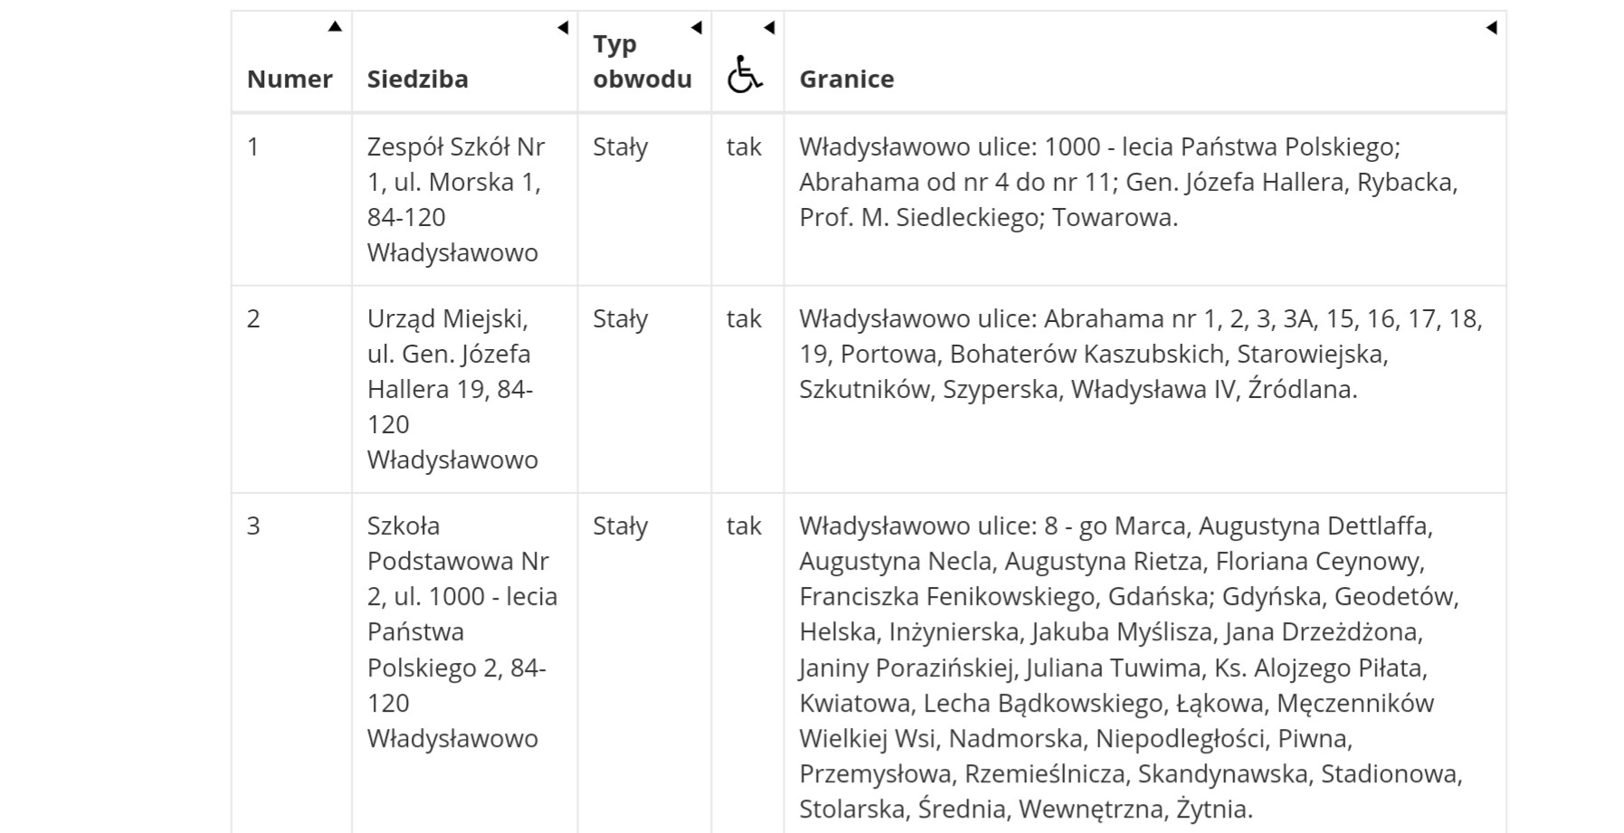Viewport: 1624px width, 833px height.
Task: Click the sort arrow in Granice column
Action: (1491, 27)
